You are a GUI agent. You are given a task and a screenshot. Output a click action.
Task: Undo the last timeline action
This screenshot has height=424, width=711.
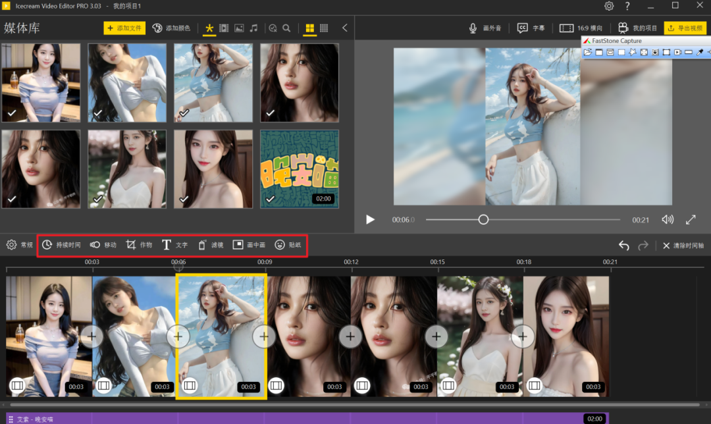pyautogui.click(x=624, y=246)
